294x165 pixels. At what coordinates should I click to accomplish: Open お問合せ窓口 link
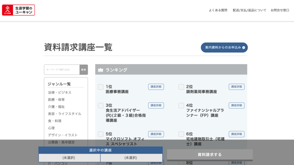[x=280, y=10]
